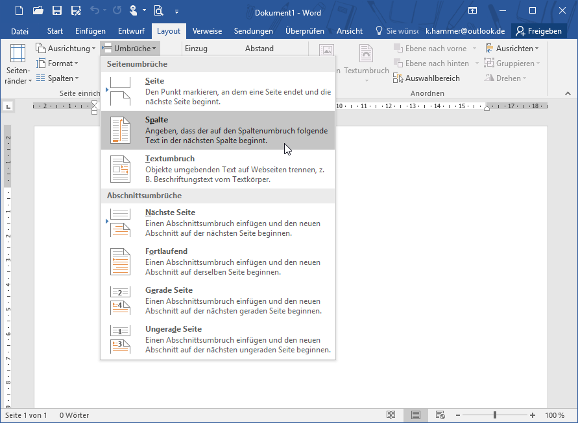Image resolution: width=578 pixels, height=423 pixels.
Task: Click the web layout view icon
Action: pyautogui.click(x=440, y=415)
